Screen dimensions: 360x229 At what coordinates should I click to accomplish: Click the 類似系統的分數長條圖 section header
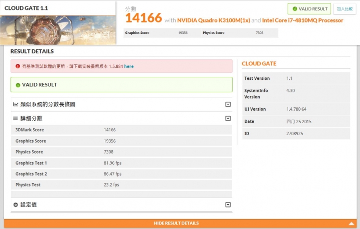coord(121,104)
